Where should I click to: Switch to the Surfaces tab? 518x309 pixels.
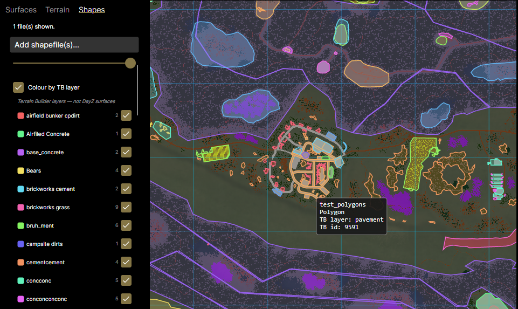(21, 10)
